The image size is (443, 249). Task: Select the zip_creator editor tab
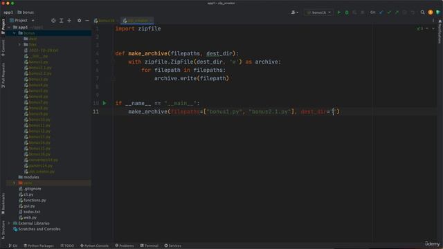coord(138,21)
